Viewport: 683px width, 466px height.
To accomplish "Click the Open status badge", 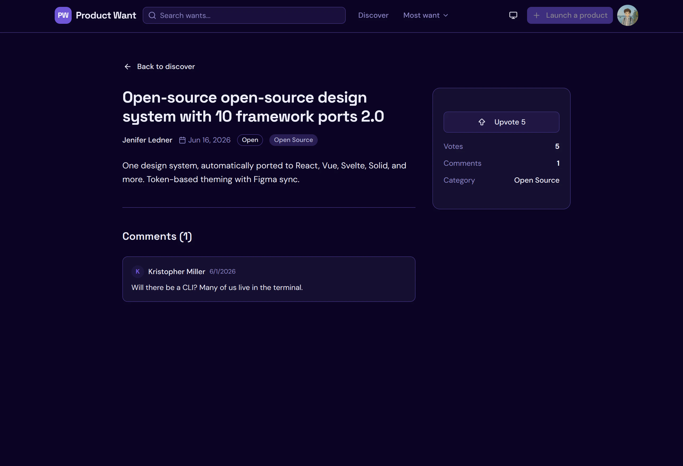I will pyautogui.click(x=250, y=140).
